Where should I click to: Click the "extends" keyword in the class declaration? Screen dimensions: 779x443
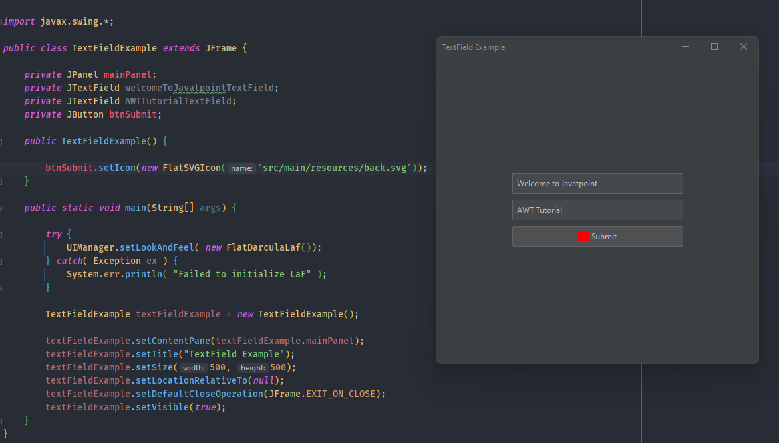pos(182,48)
